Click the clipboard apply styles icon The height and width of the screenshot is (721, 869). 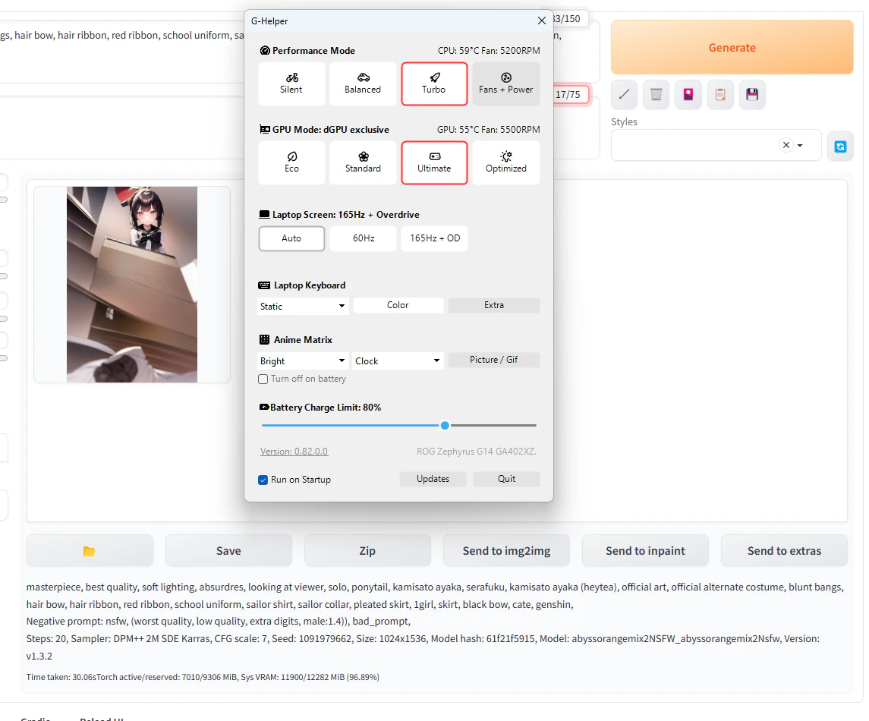720,94
